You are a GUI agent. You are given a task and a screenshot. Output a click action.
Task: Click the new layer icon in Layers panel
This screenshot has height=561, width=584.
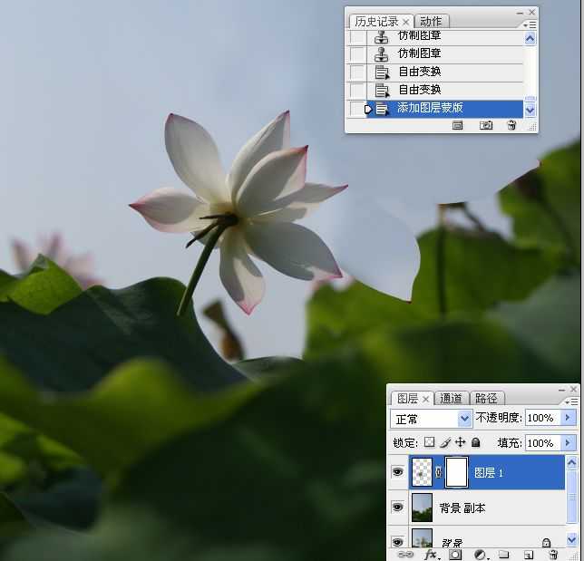tap(528, 554)
